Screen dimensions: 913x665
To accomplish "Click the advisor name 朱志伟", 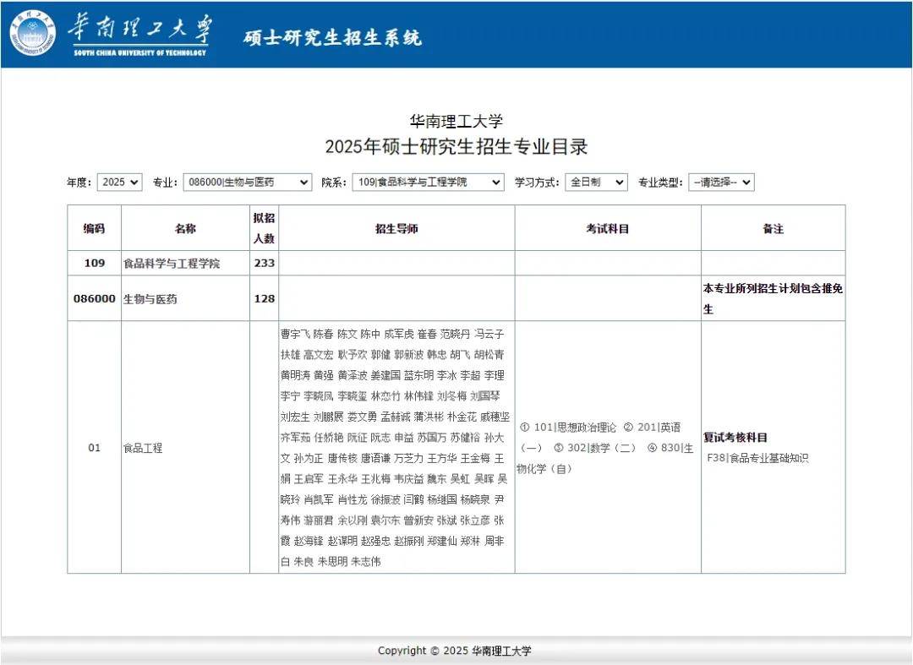I will [366, 561].
